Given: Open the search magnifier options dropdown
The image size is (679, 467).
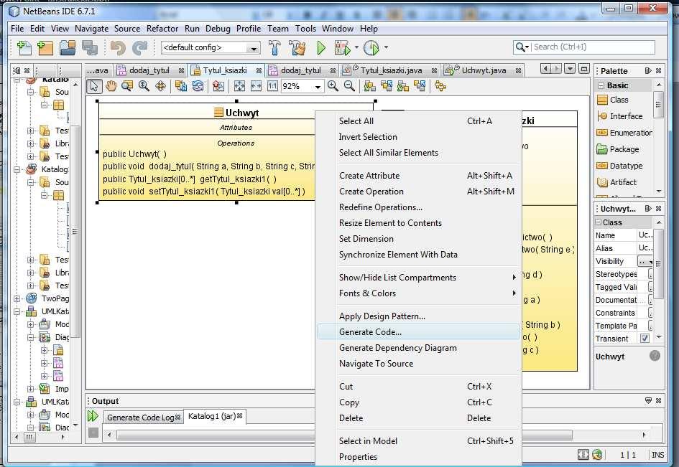Looking at the screenshot, I should pyautogui.click(x=522, y=47).
